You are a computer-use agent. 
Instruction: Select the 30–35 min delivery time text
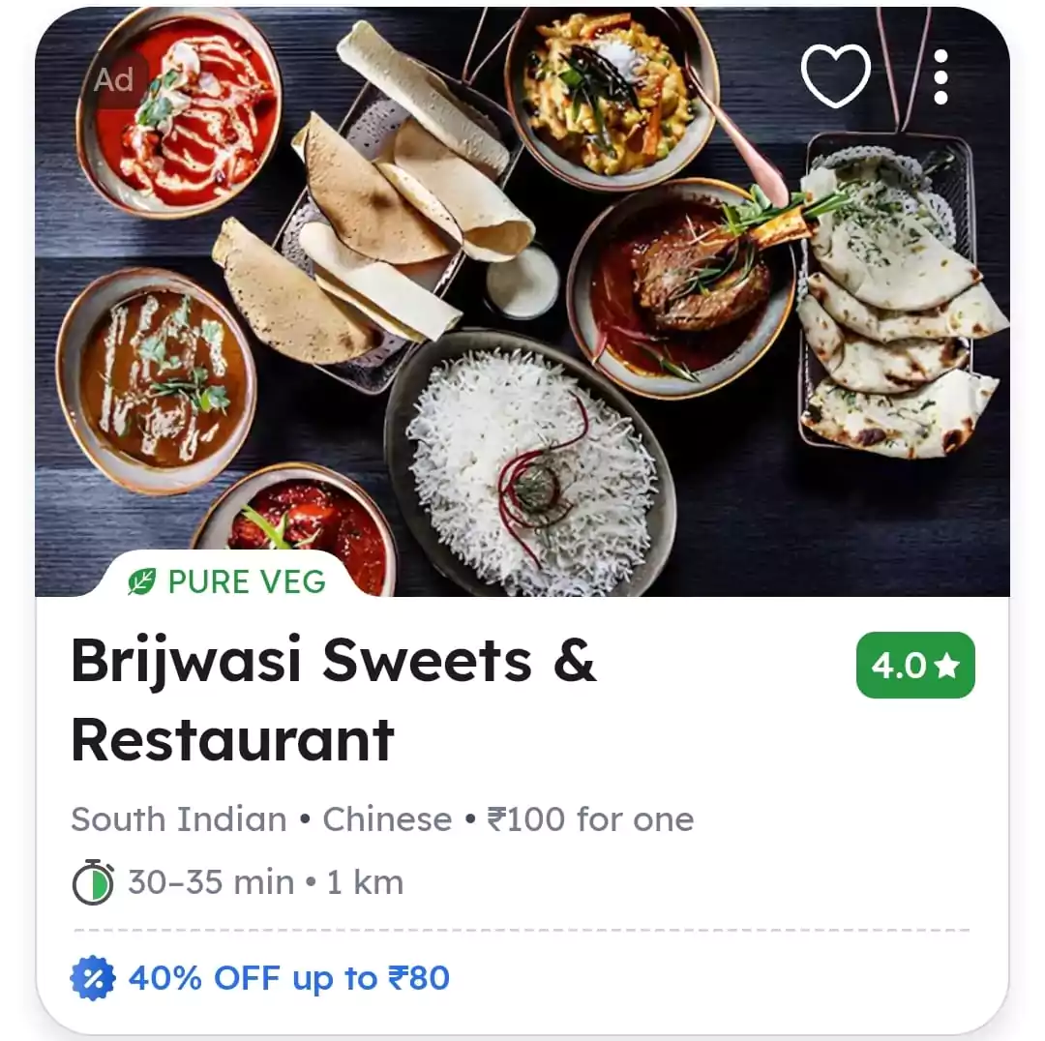211,882
